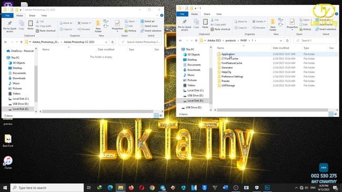Click taskbar Type here to search box
The width and height of the screenshot is (342, 192).
(47, 188)
